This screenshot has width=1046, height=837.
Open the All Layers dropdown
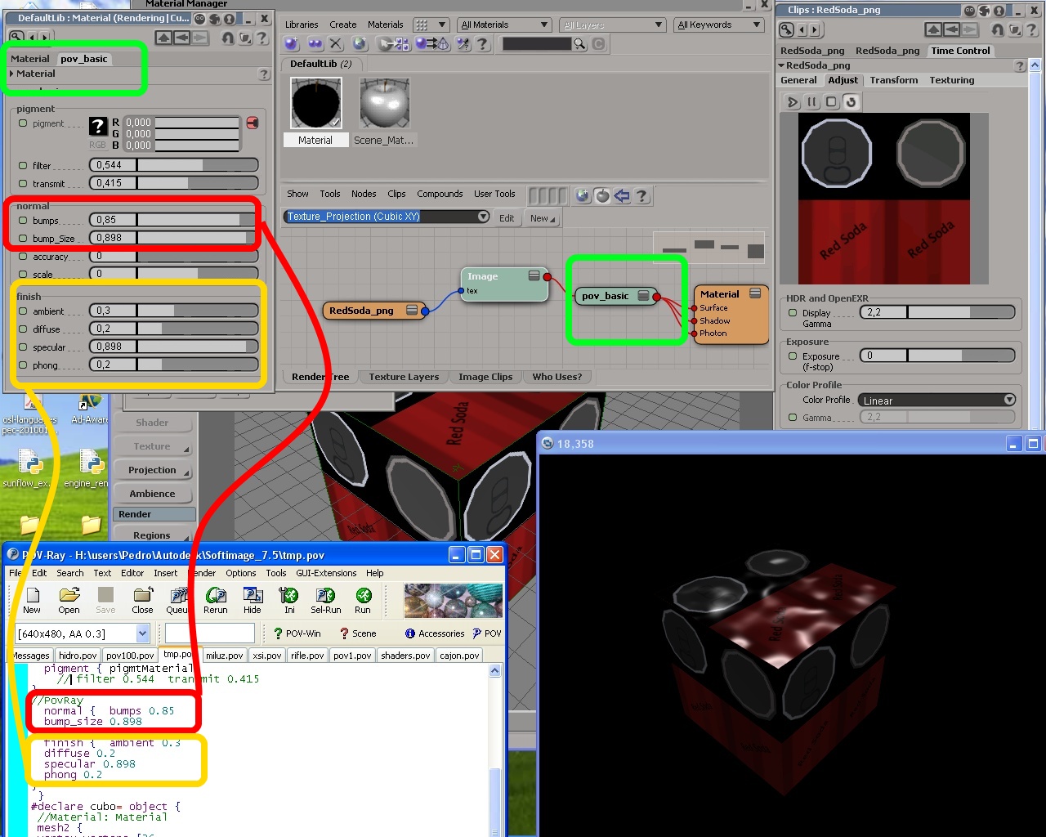pyautogui.click(x=613, y=25)
